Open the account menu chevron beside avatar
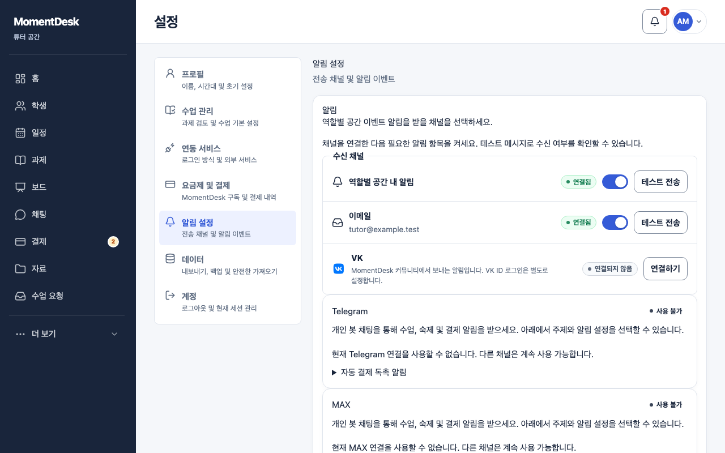This screenshot has height=453, width=725. click(x=699, y=22)
